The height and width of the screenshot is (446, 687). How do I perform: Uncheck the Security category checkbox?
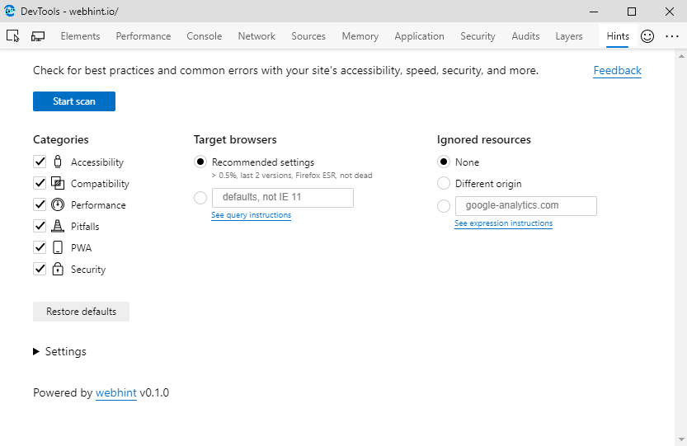40,269
